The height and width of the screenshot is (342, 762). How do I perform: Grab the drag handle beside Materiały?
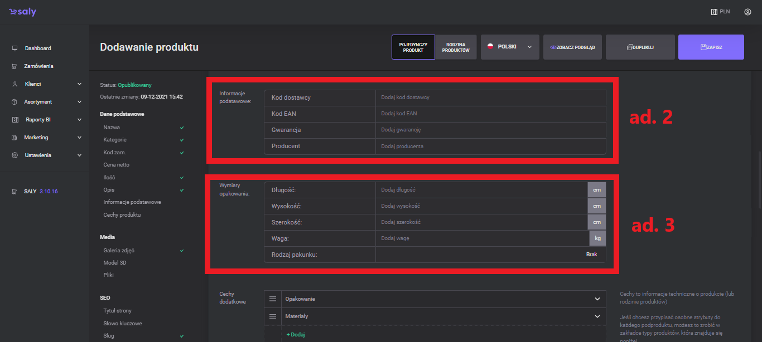pyautogui.click(x=273, y=316)
